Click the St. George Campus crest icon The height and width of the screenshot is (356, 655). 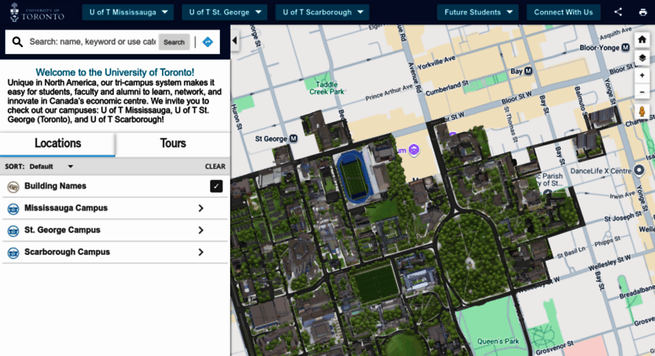13,231
